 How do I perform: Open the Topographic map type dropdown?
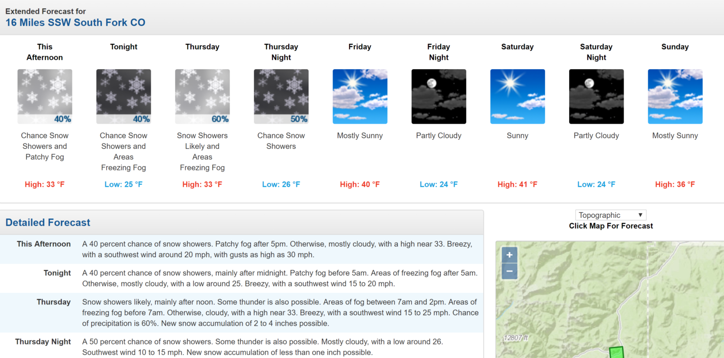point(611,215)
